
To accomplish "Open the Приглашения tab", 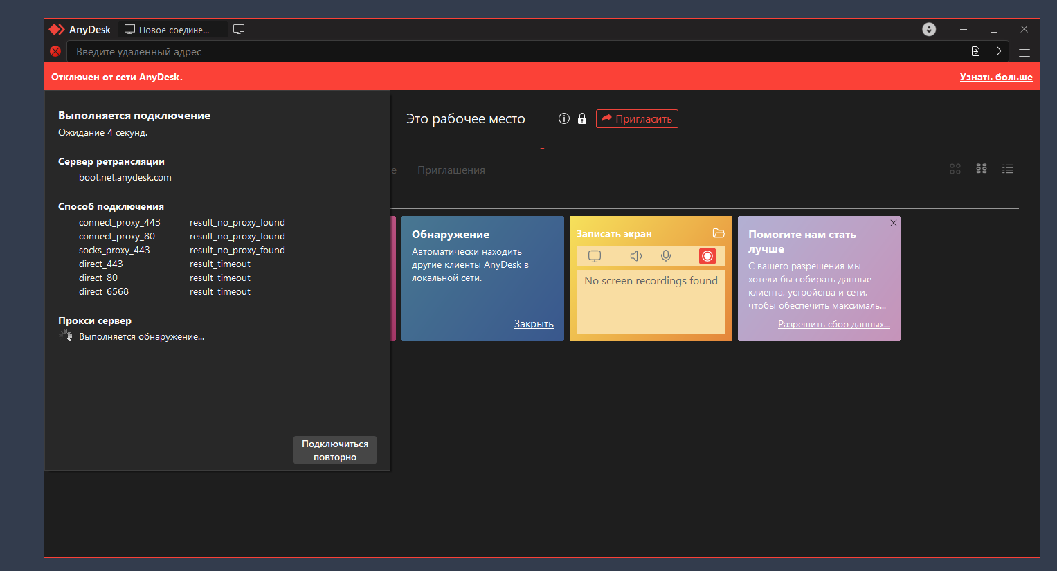I will (x=451, y=170).
